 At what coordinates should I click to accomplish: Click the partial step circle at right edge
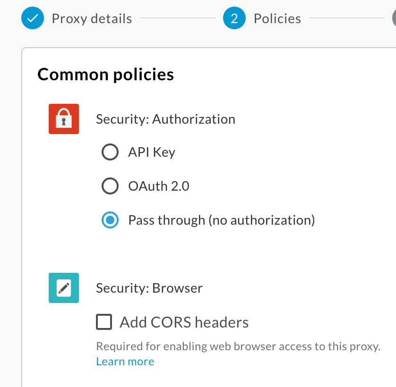click(x=394, y=18)
